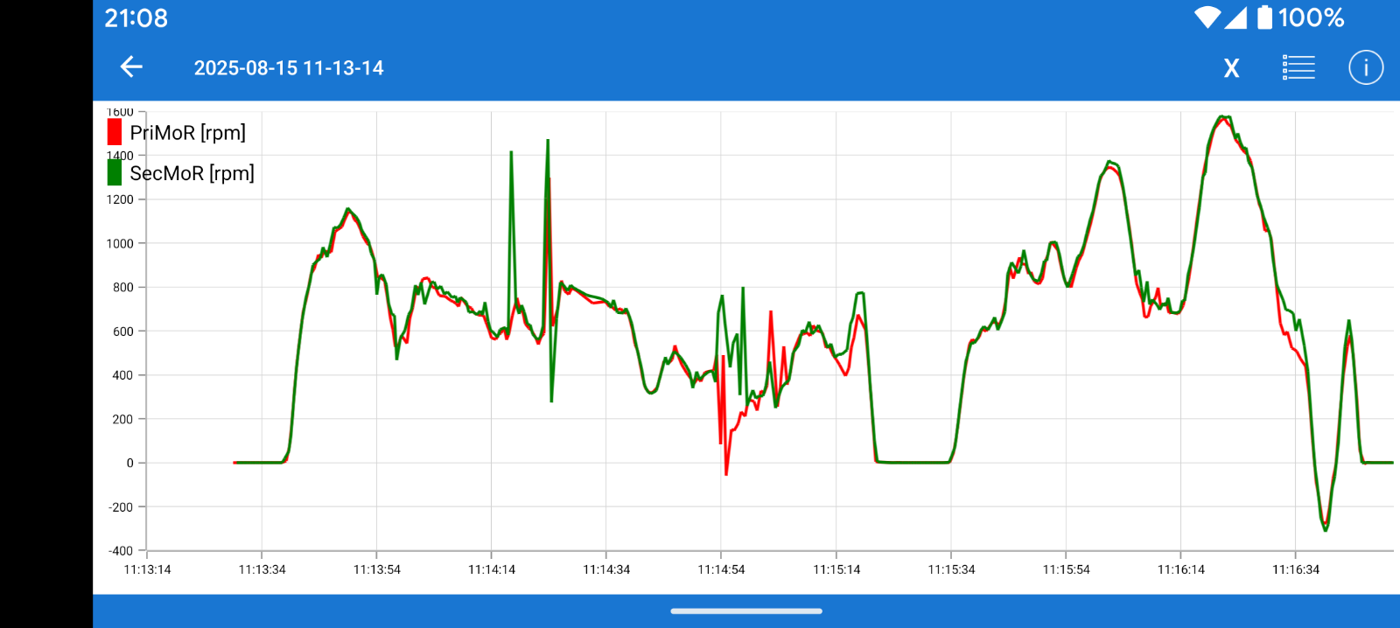This screenshot has height=628, width=1400.
Task: Click the 1000 y-axis value
Action: tap(120, 243)
